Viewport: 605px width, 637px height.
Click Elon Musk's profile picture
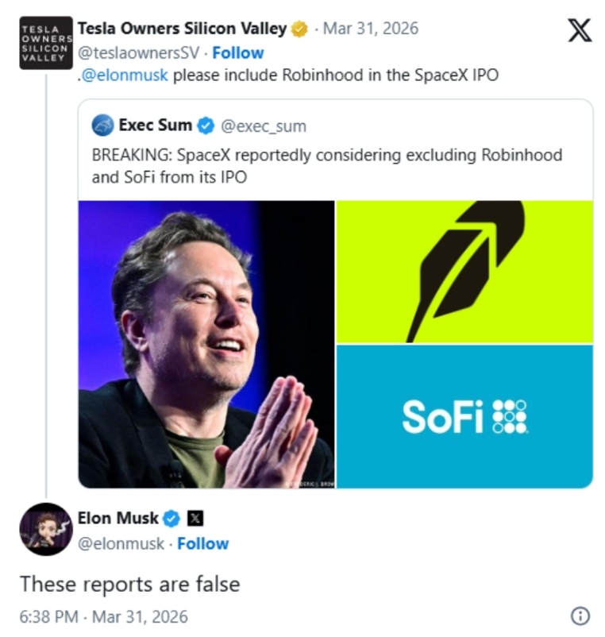(x=48, y=529)
